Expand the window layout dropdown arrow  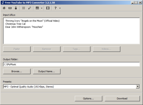coord(42,8)
